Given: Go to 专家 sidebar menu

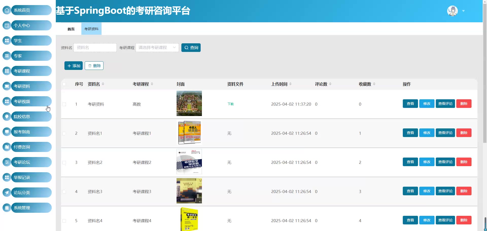Looking at the screenshot, I should [x=31, y=56].
